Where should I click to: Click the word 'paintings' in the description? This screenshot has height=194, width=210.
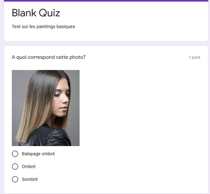pyautogui.click(x=46, y=27)
